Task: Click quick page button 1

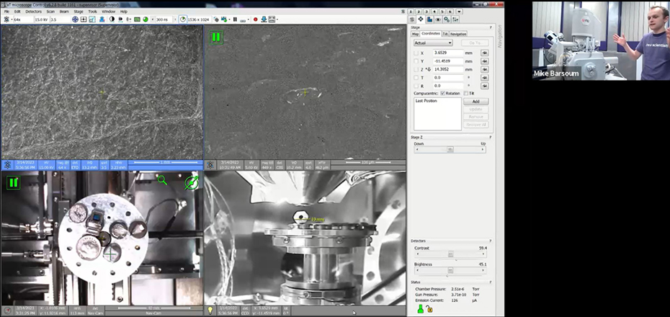Action: point(411,12)
